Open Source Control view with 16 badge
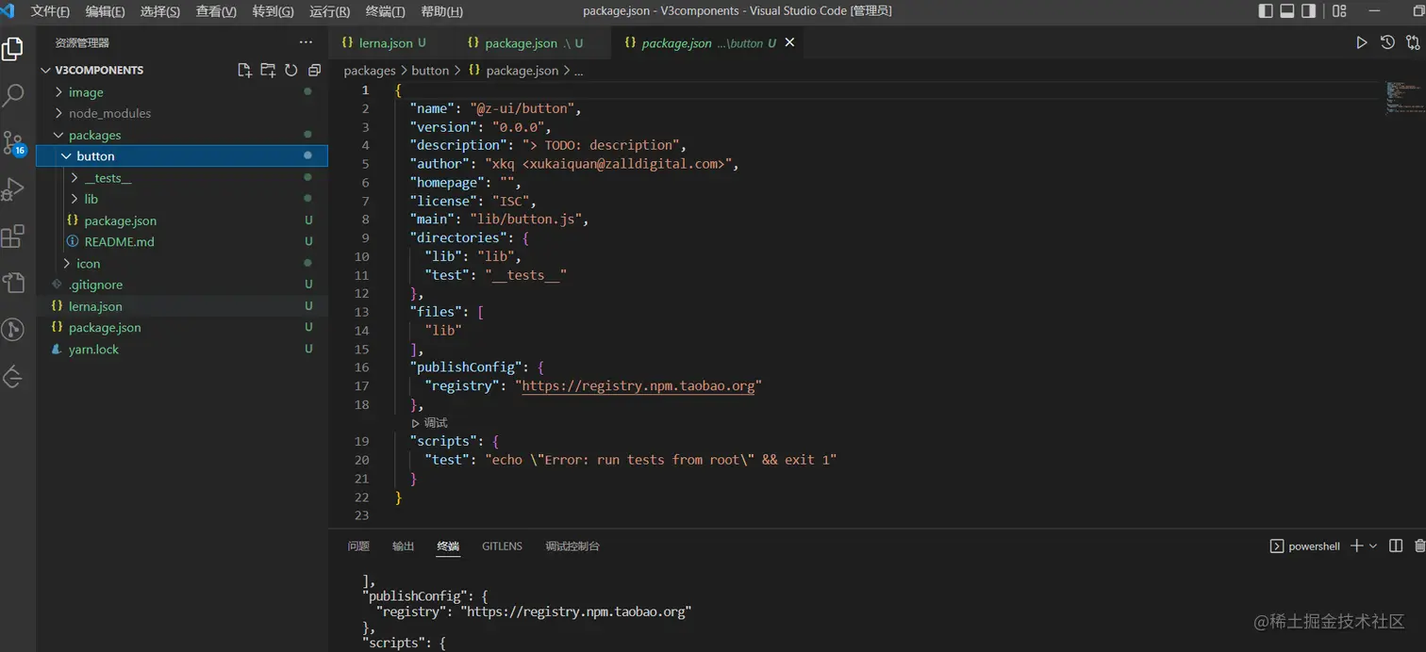The height and width of the screenshot is (652, 1426). (x=13, y=142)
